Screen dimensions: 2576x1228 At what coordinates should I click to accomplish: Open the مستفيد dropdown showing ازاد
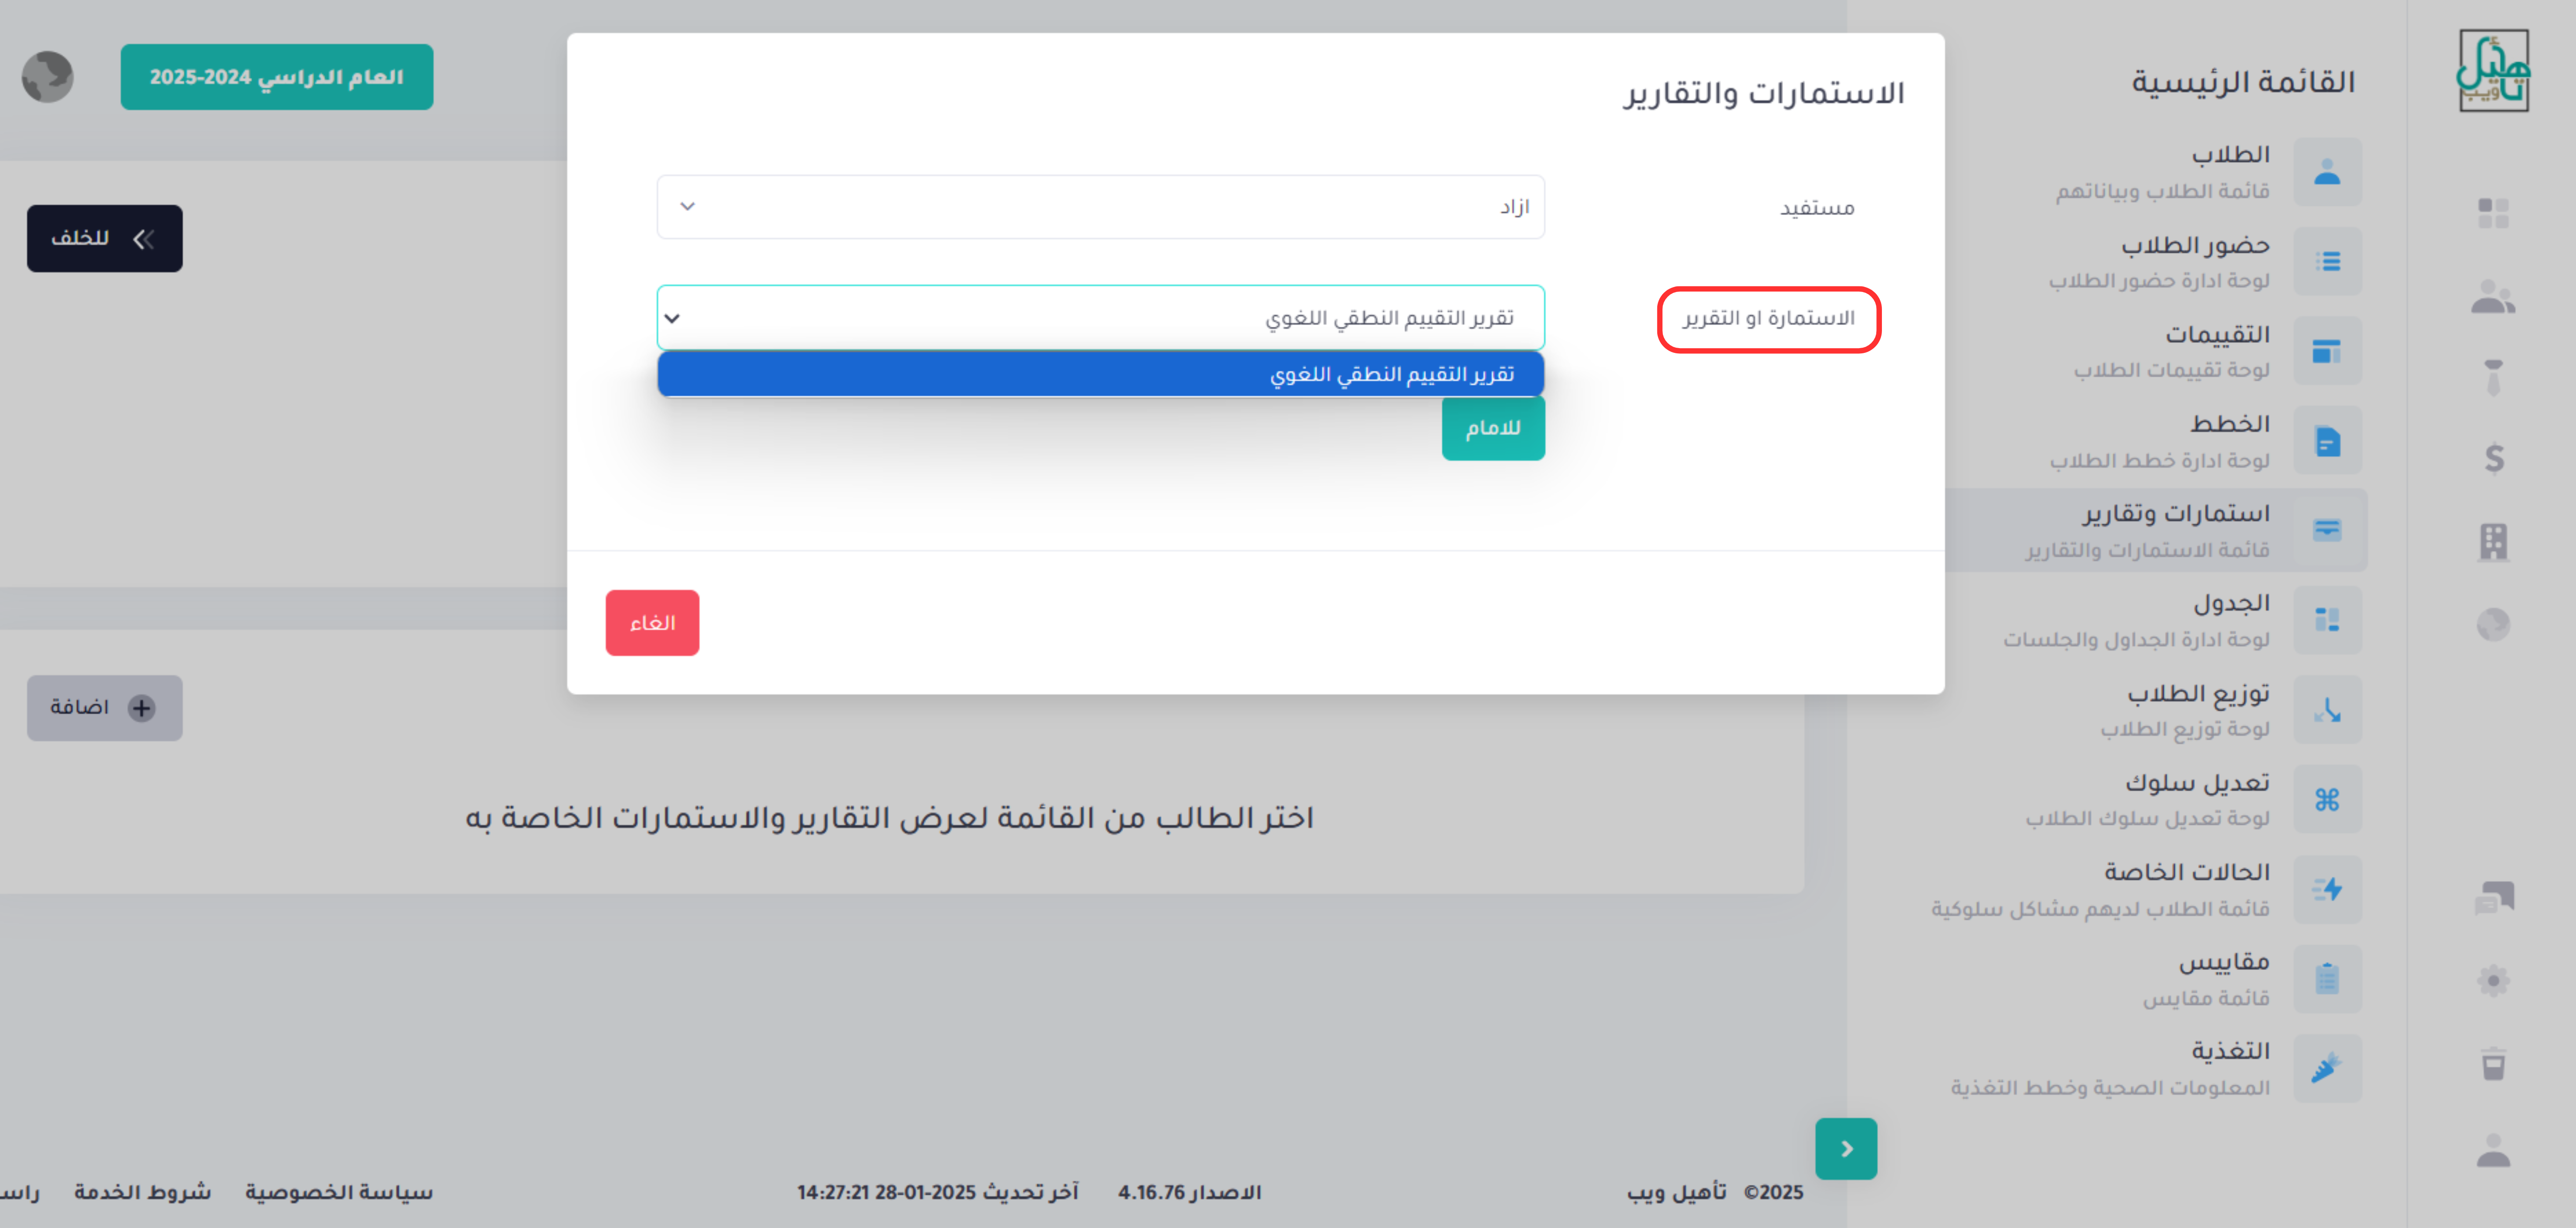point(1100,207)
